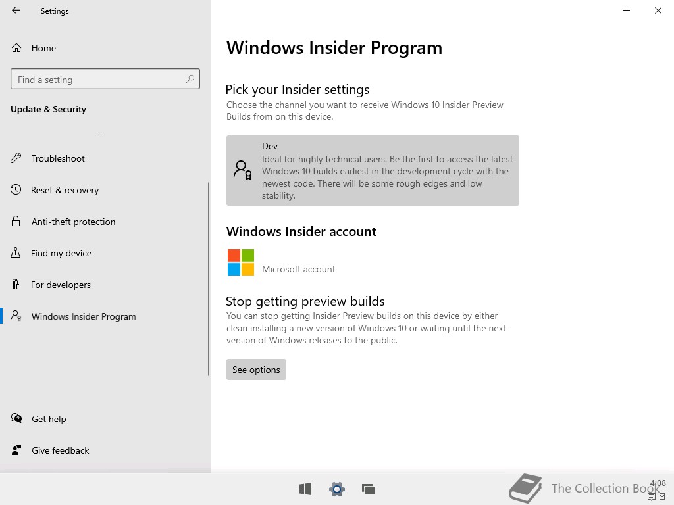
Task: Click the search magnifier icon
Action: tap(190, 79)
